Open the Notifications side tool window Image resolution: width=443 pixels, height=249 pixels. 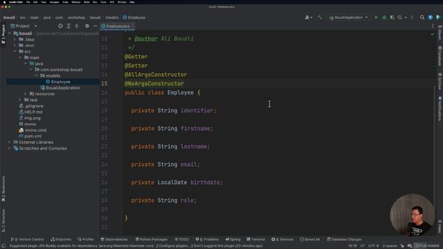pos(440,109)
